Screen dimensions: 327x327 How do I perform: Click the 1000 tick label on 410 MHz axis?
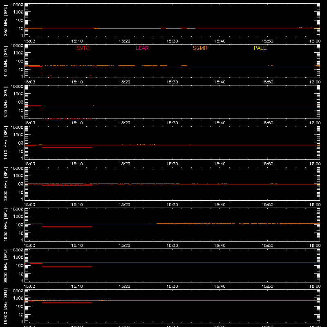[x=18, y=53]
